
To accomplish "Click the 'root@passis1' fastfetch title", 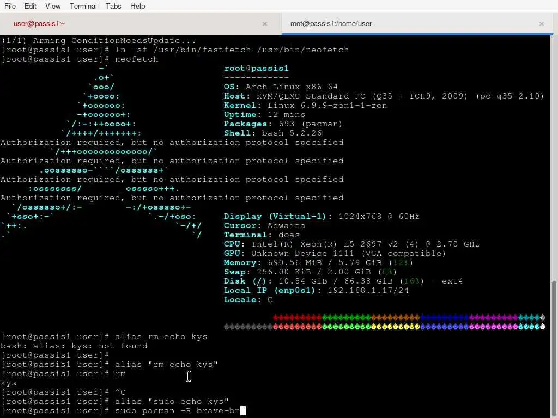I will (256, 68).
